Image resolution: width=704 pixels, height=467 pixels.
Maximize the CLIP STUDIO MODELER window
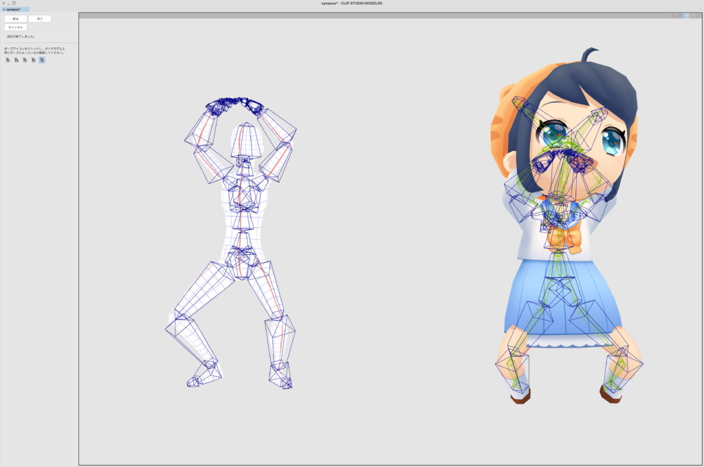[x=14, y=3]
